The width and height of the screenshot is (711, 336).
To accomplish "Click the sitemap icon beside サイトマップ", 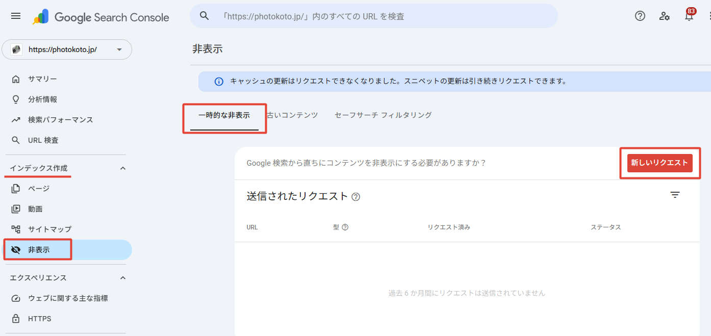I will [x=16, y=229].
